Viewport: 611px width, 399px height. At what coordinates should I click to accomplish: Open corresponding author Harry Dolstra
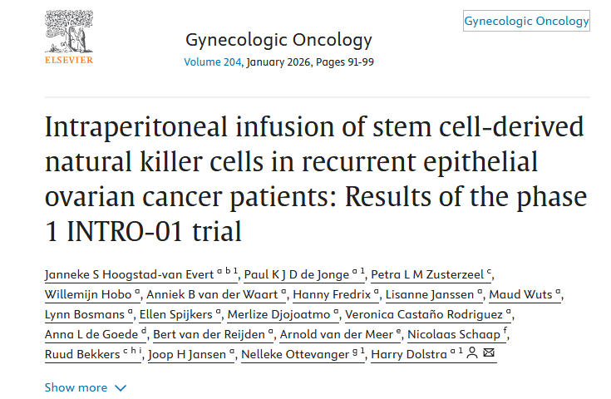click(x=408, y=354)
